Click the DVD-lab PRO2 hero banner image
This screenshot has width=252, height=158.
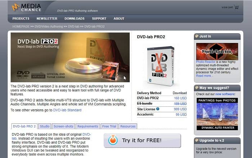click(x=70, y=57)
